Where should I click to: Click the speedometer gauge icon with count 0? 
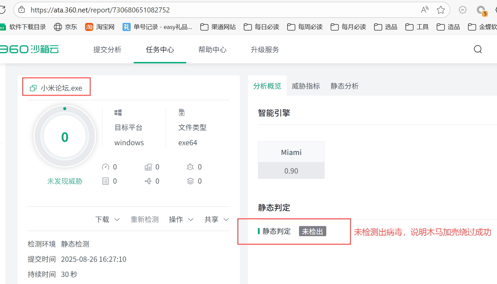coord(105,167)
